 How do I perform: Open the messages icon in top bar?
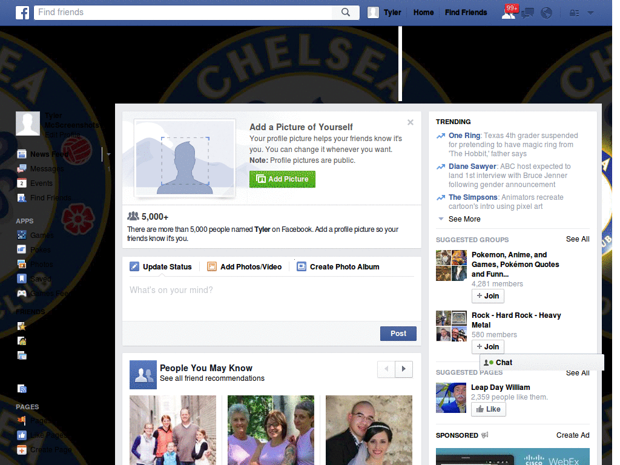(x=527, y=13)
